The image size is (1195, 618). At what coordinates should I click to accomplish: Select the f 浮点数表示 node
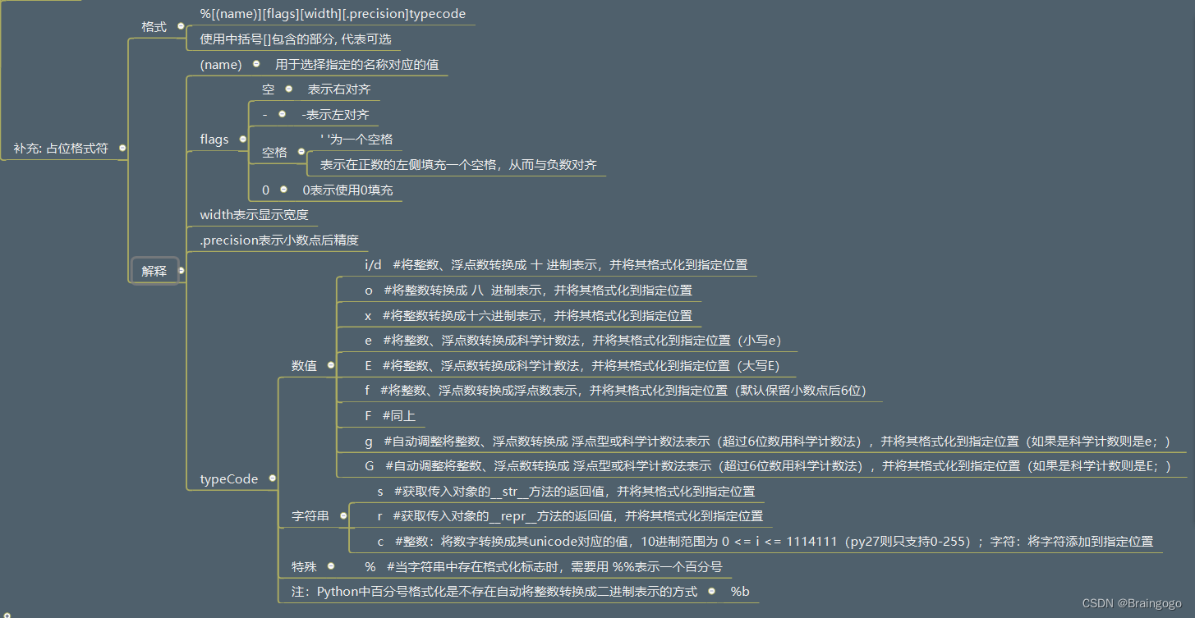tap(616, 390)
